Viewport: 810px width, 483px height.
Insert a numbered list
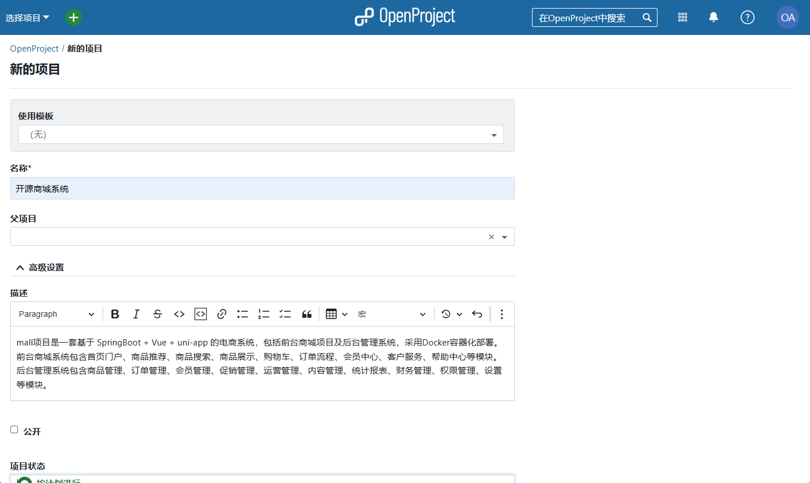point(264,314)
